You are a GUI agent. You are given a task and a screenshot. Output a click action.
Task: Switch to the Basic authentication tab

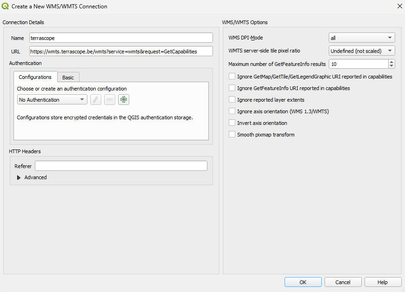click(x=68, y=78)
